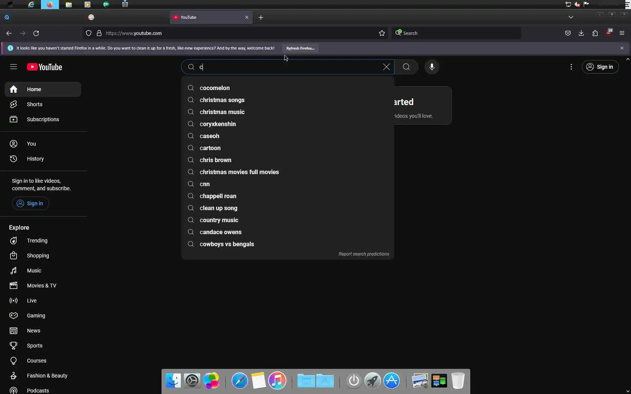
Task: Pick the 'chris brown' suggestion
Action: 288,160
